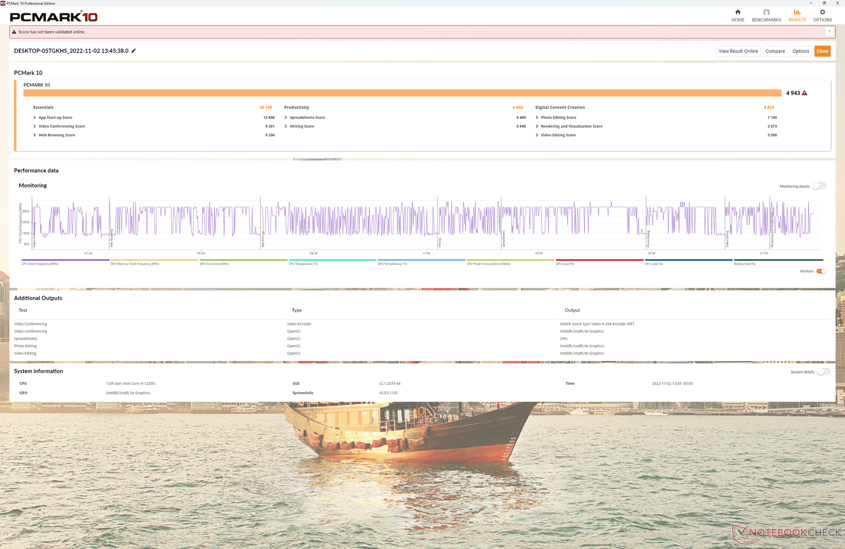Image resolution: width=845 pixels, height=549 pixels.
Task: Click the Photo Editing score value 7 145
Action: pos(772,118)
